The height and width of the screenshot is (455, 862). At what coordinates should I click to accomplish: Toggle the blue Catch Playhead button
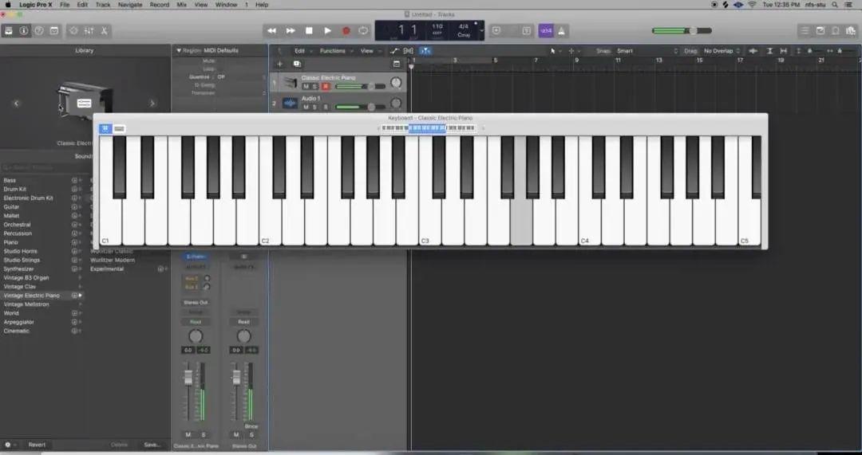pos(425,51)
